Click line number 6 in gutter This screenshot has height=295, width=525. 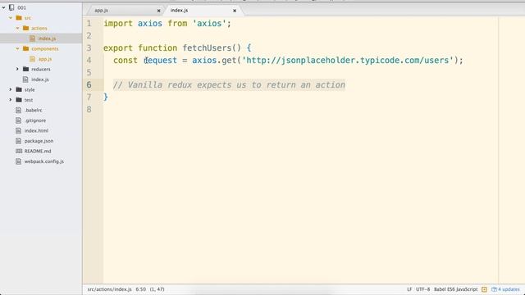pos(89,85)
